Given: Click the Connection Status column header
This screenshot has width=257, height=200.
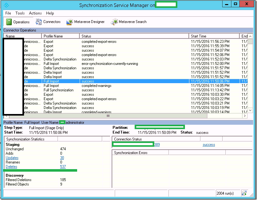Looking at the screenshot, I should (156, 139).
